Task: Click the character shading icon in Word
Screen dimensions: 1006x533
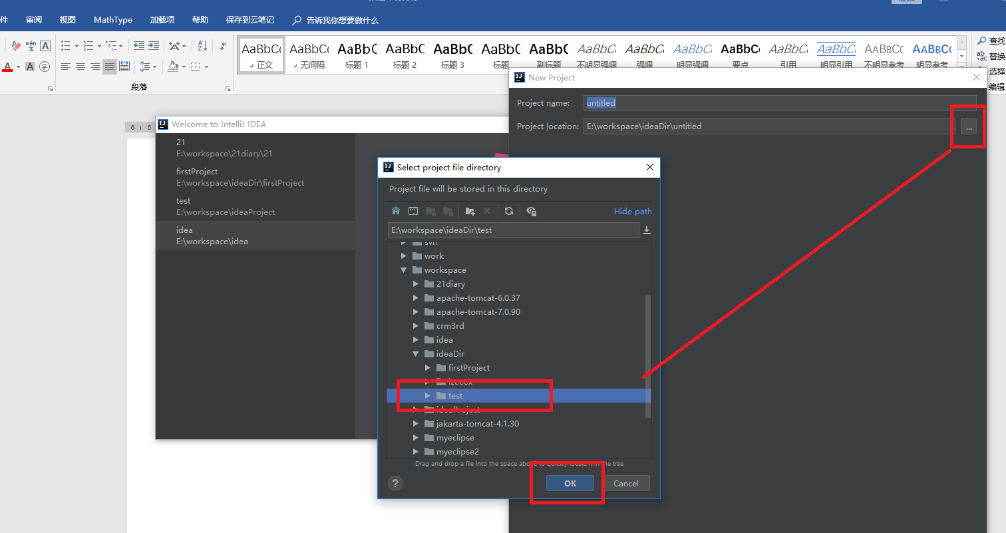Action: [x=30, y=67]
